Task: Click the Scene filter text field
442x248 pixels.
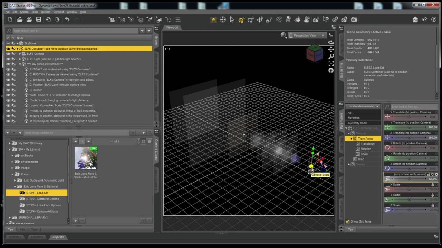Action: click(x=75, y=31)
